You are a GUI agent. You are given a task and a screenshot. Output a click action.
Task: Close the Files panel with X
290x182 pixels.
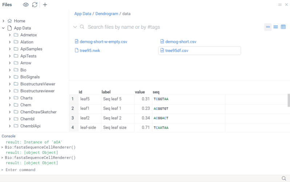pyautogui.click(x=286, y=5)
